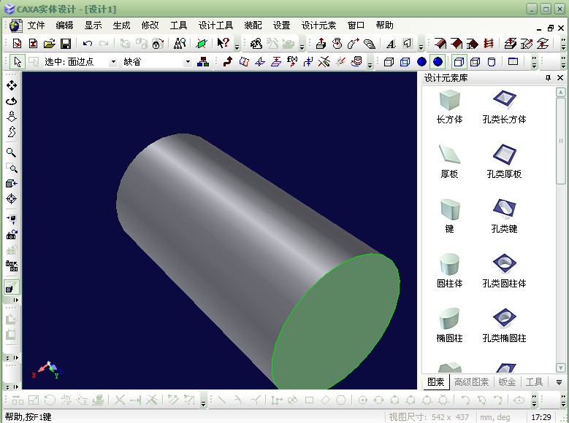Click the save camera icon

coord(12,235)
